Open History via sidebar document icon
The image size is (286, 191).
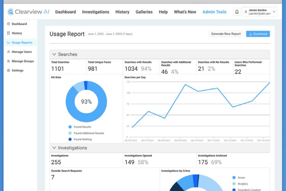[9, 33]
